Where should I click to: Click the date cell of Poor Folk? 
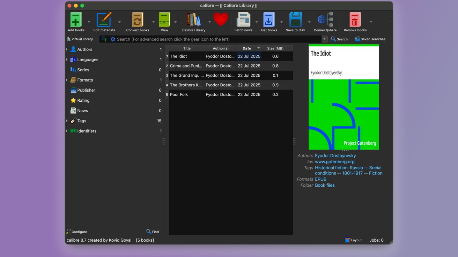click(x=249, y=95)
